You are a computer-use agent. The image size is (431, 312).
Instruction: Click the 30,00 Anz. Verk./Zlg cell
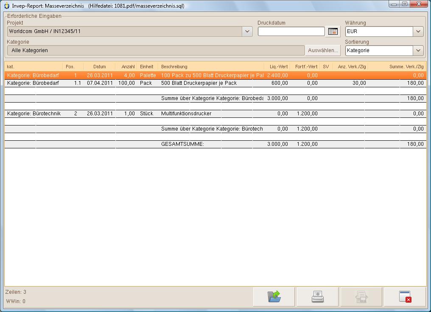point(359,83)
